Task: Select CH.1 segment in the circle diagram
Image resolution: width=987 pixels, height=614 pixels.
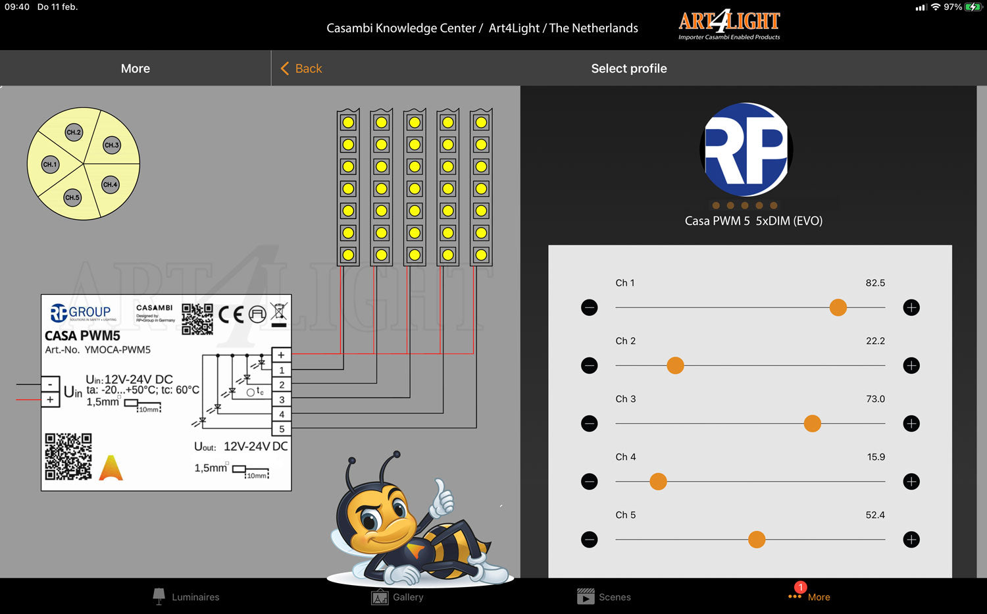Action: (x=50, y=165)
